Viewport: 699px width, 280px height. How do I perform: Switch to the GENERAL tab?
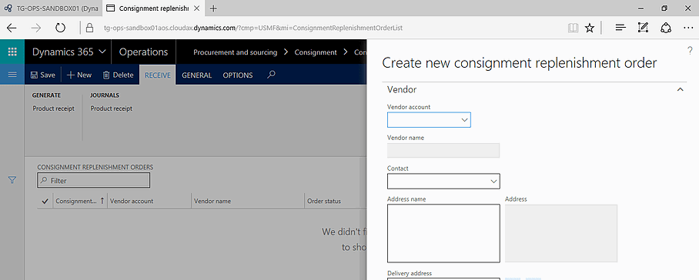pyautogui.click(x=196, y=75)
